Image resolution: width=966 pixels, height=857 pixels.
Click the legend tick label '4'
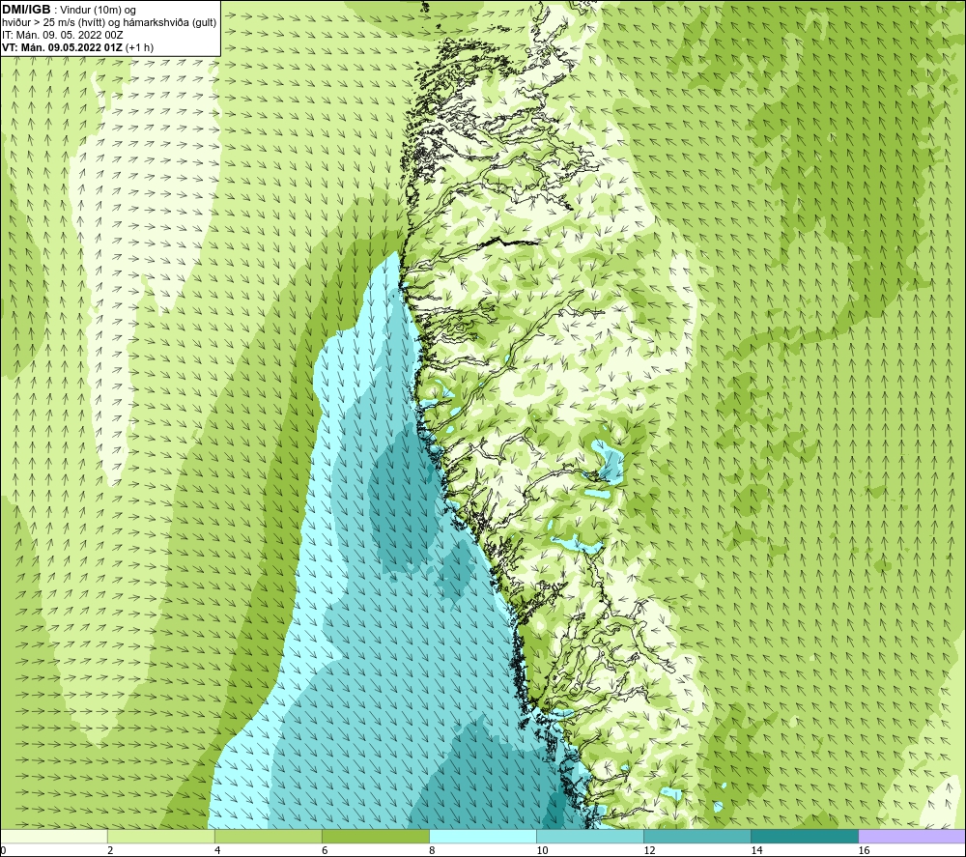(217, 850)
